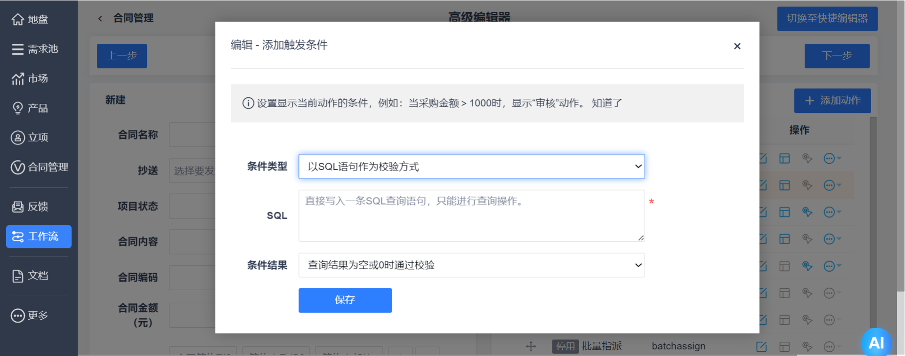Open the 抄送 selector in background form

[192, 171]
